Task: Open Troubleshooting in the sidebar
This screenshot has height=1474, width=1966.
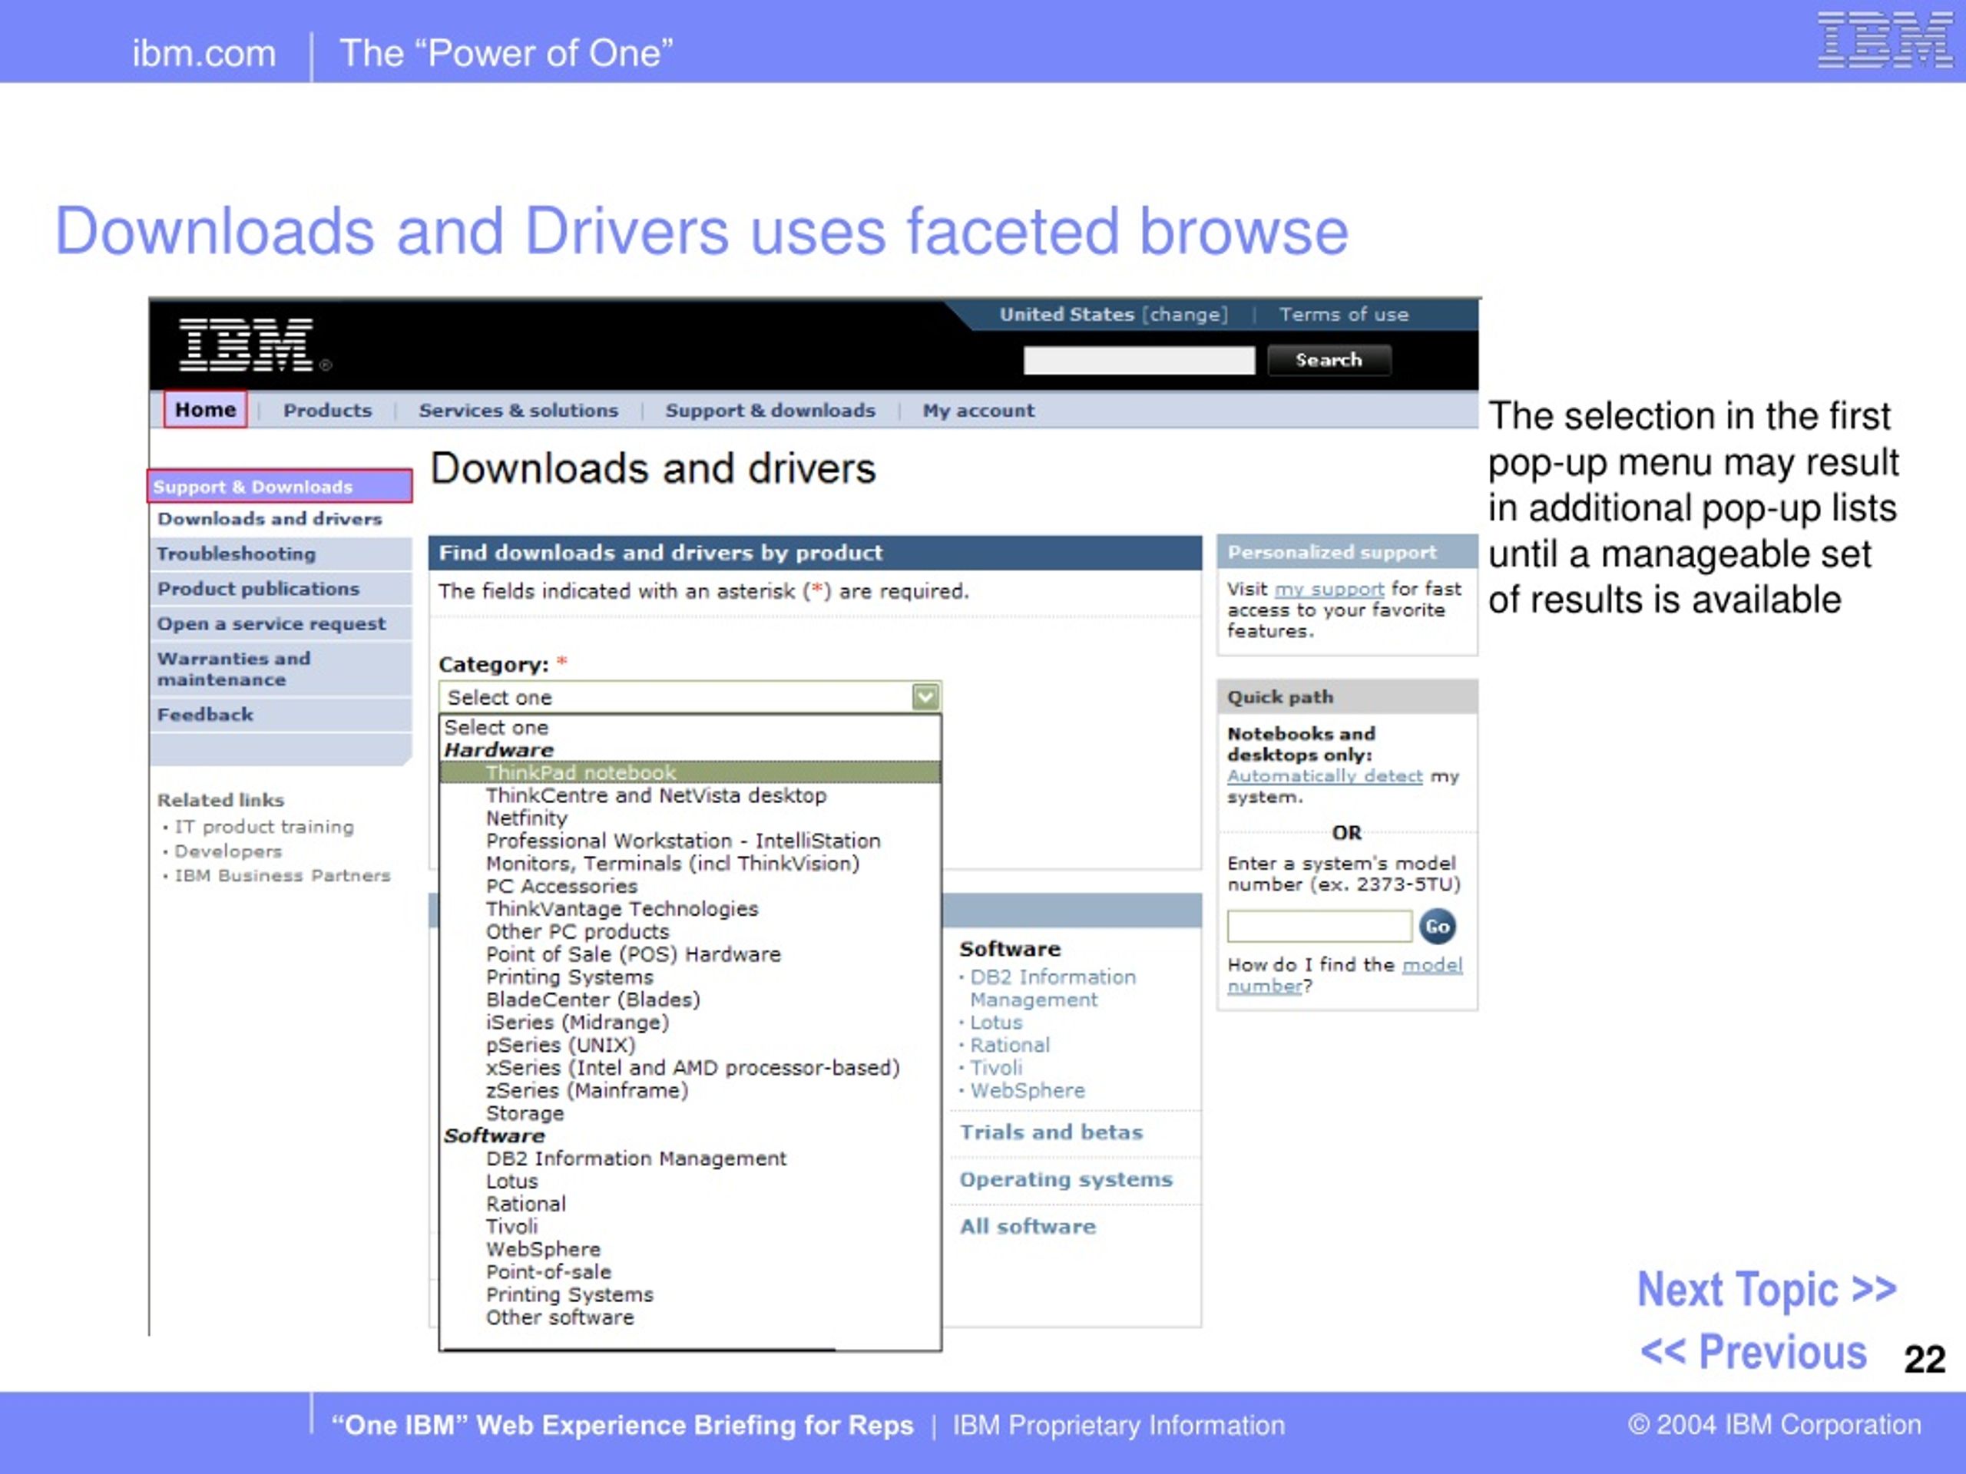Action: (237, 554)
